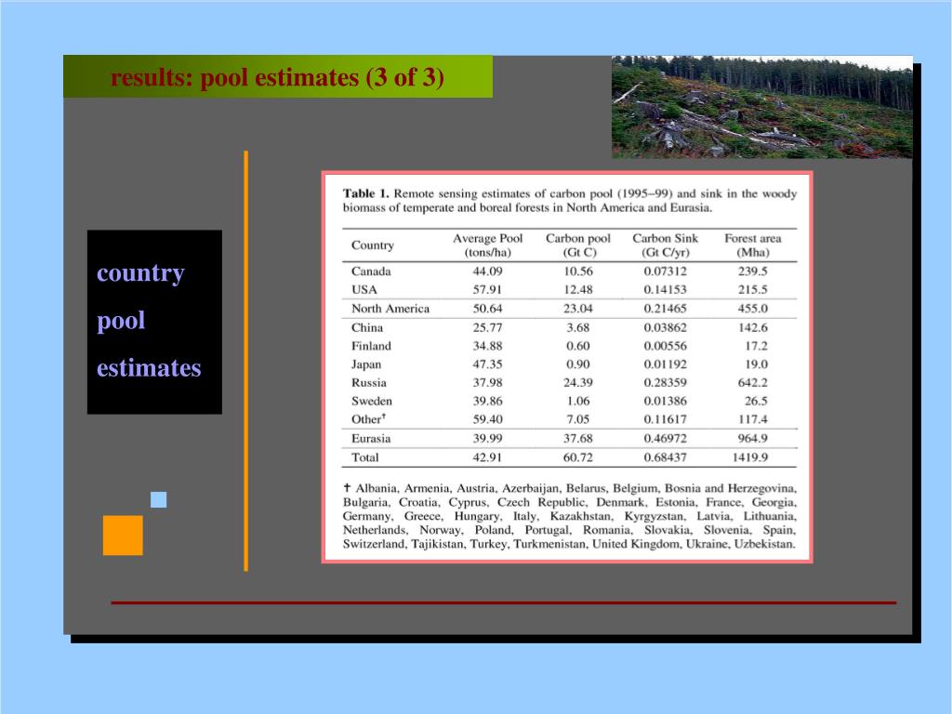Click the 'Table 1.' caption label

[x=367, y=193]
